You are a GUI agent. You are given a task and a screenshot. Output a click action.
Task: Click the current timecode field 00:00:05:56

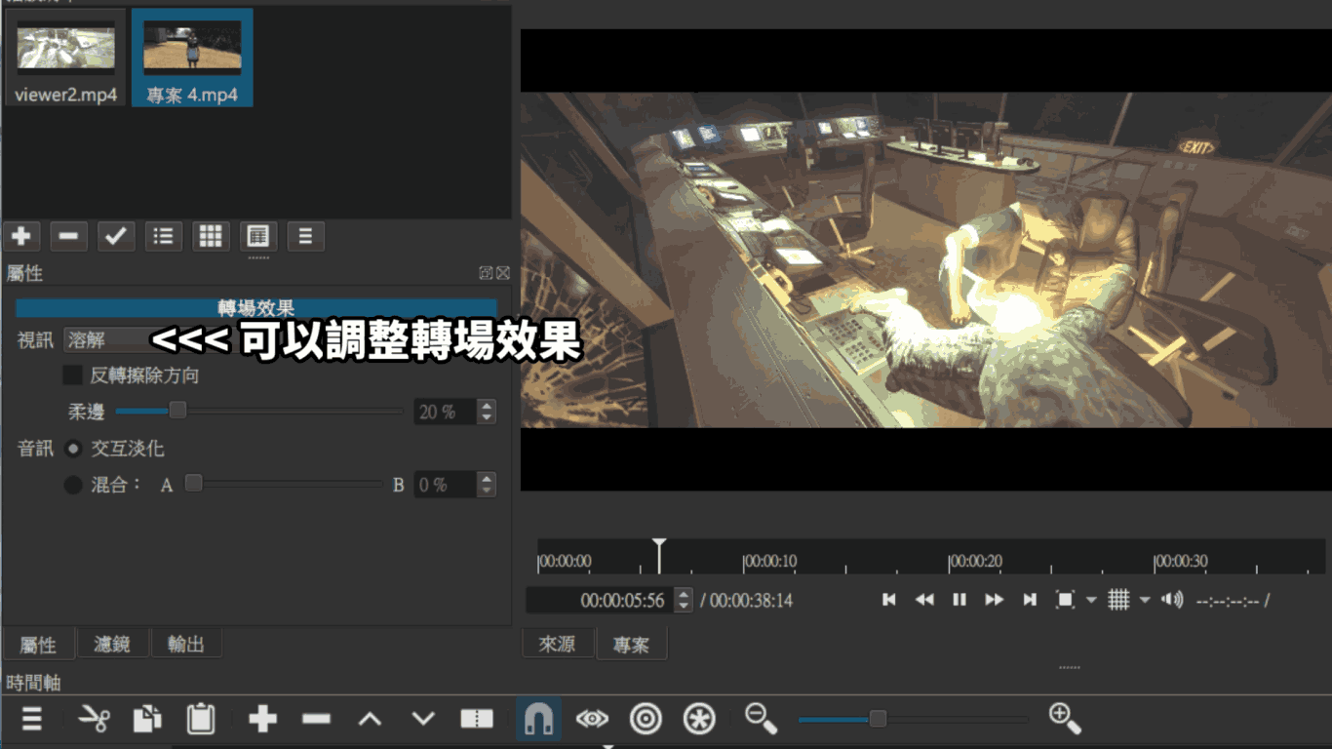(x=600, y=601)
